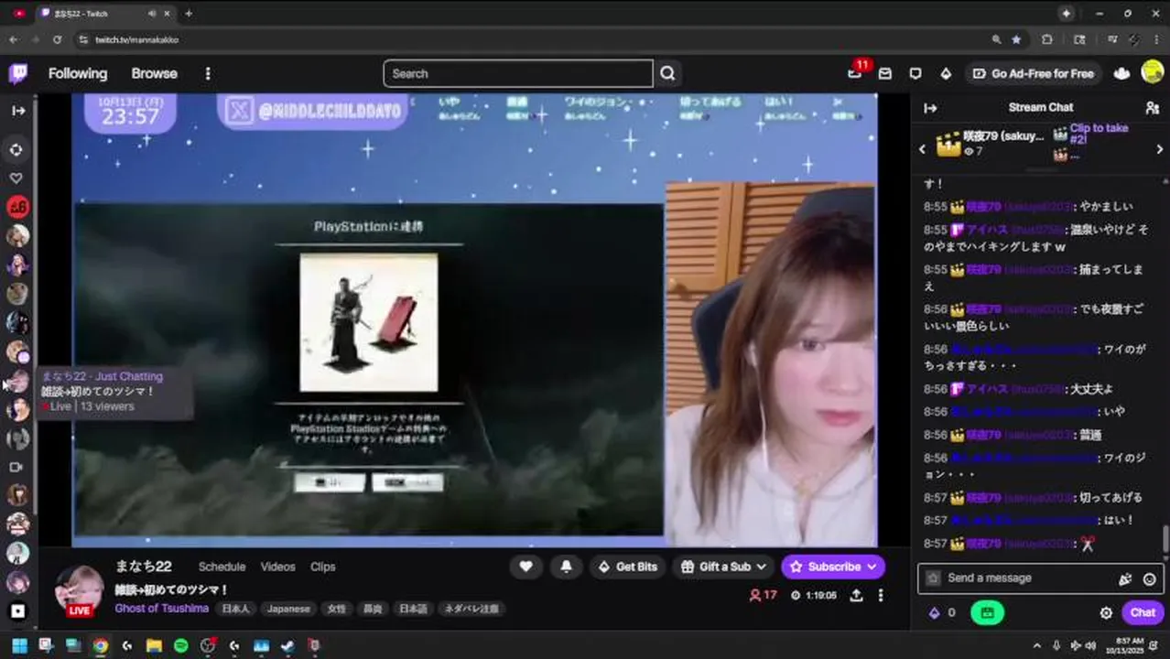Click the address bar URL twitch.tv

tap(136, 40)
